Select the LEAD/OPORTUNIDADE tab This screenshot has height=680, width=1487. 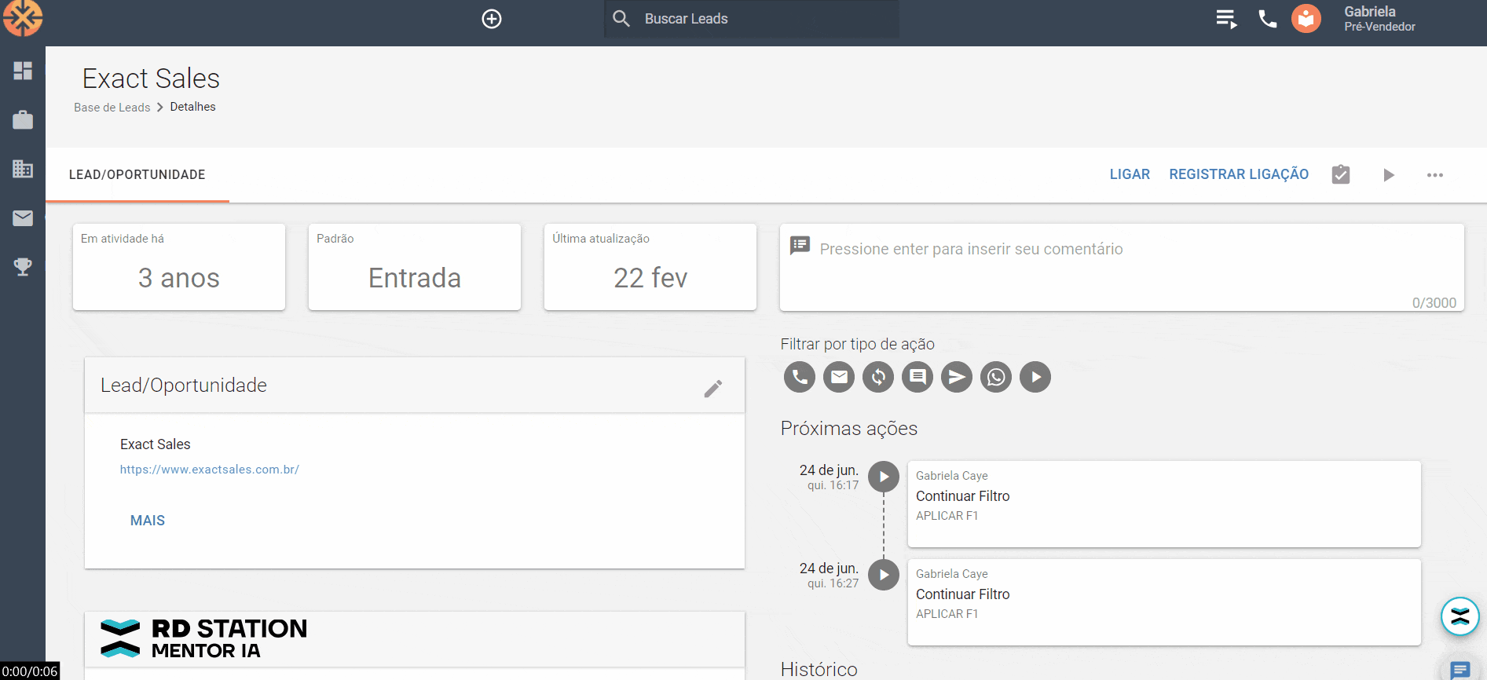137,175
